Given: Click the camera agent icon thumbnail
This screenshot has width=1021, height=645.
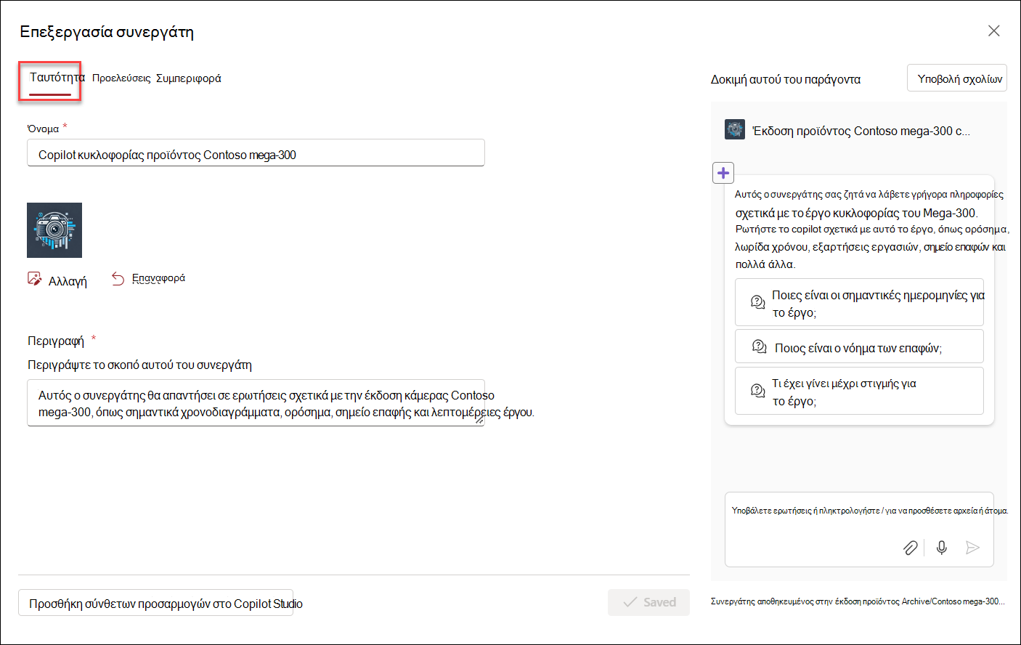Looking at the screenshot, I should click(54, 230).
